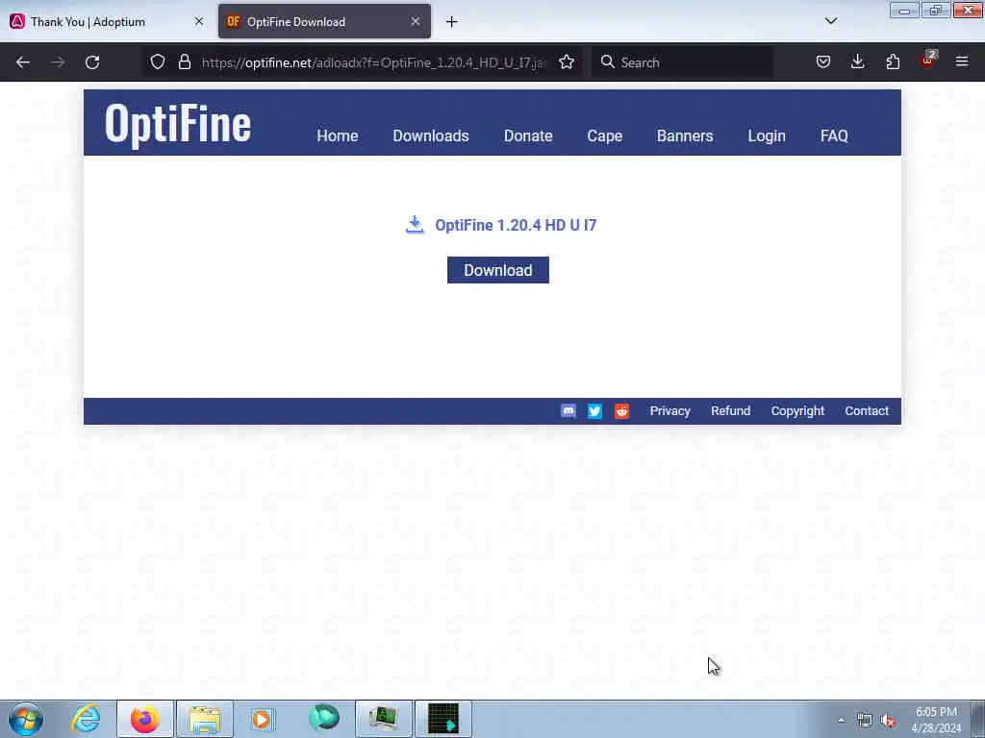This screenshot has height=738, width=985.
Task: Click the taskbar clock 6:05 PM
Action: pos(936,720)
